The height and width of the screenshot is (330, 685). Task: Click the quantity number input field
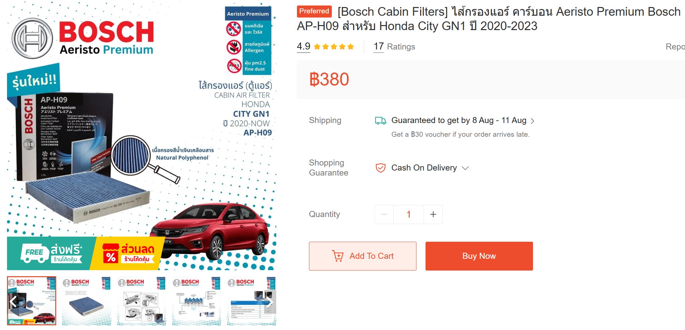408,214
